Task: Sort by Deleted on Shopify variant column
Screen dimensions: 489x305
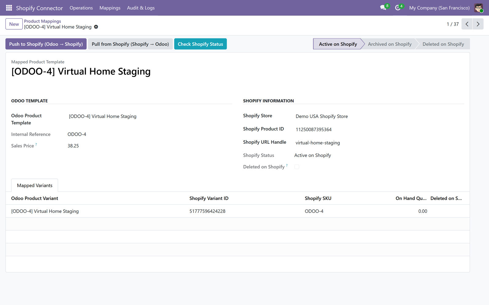Action: tap(446, 198)
